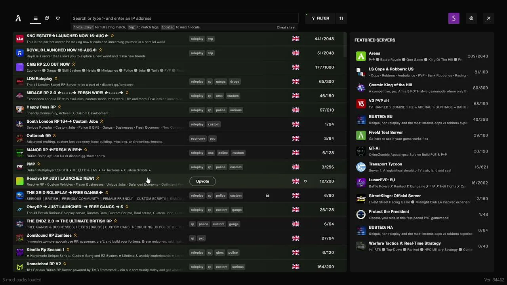Select the economy tag on Outbreak 99
Screen dimensions: 507x285
198,139
